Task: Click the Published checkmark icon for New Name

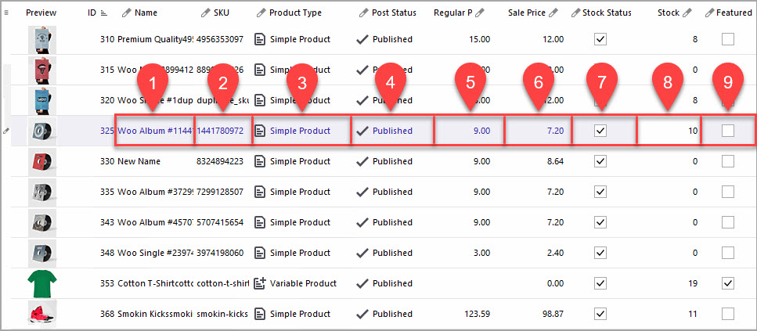Action: tap(362, 161)
